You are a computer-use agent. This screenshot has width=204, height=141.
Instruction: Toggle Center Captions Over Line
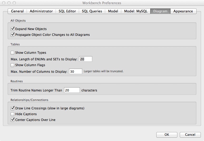pos(12,120)
